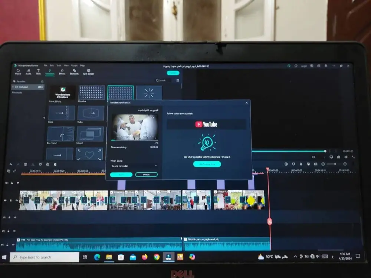This screenshot has height=278, width=371.
Task: Click the preview volume speaker icon
Action: [346, 157]
